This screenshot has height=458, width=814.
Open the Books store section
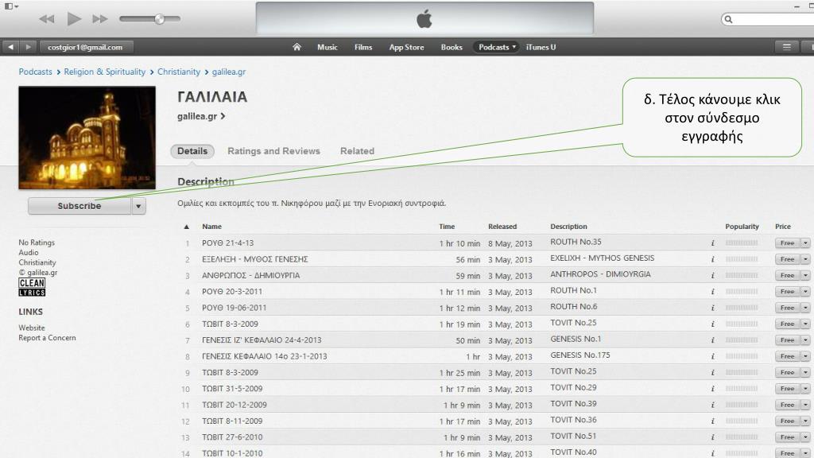452,47
